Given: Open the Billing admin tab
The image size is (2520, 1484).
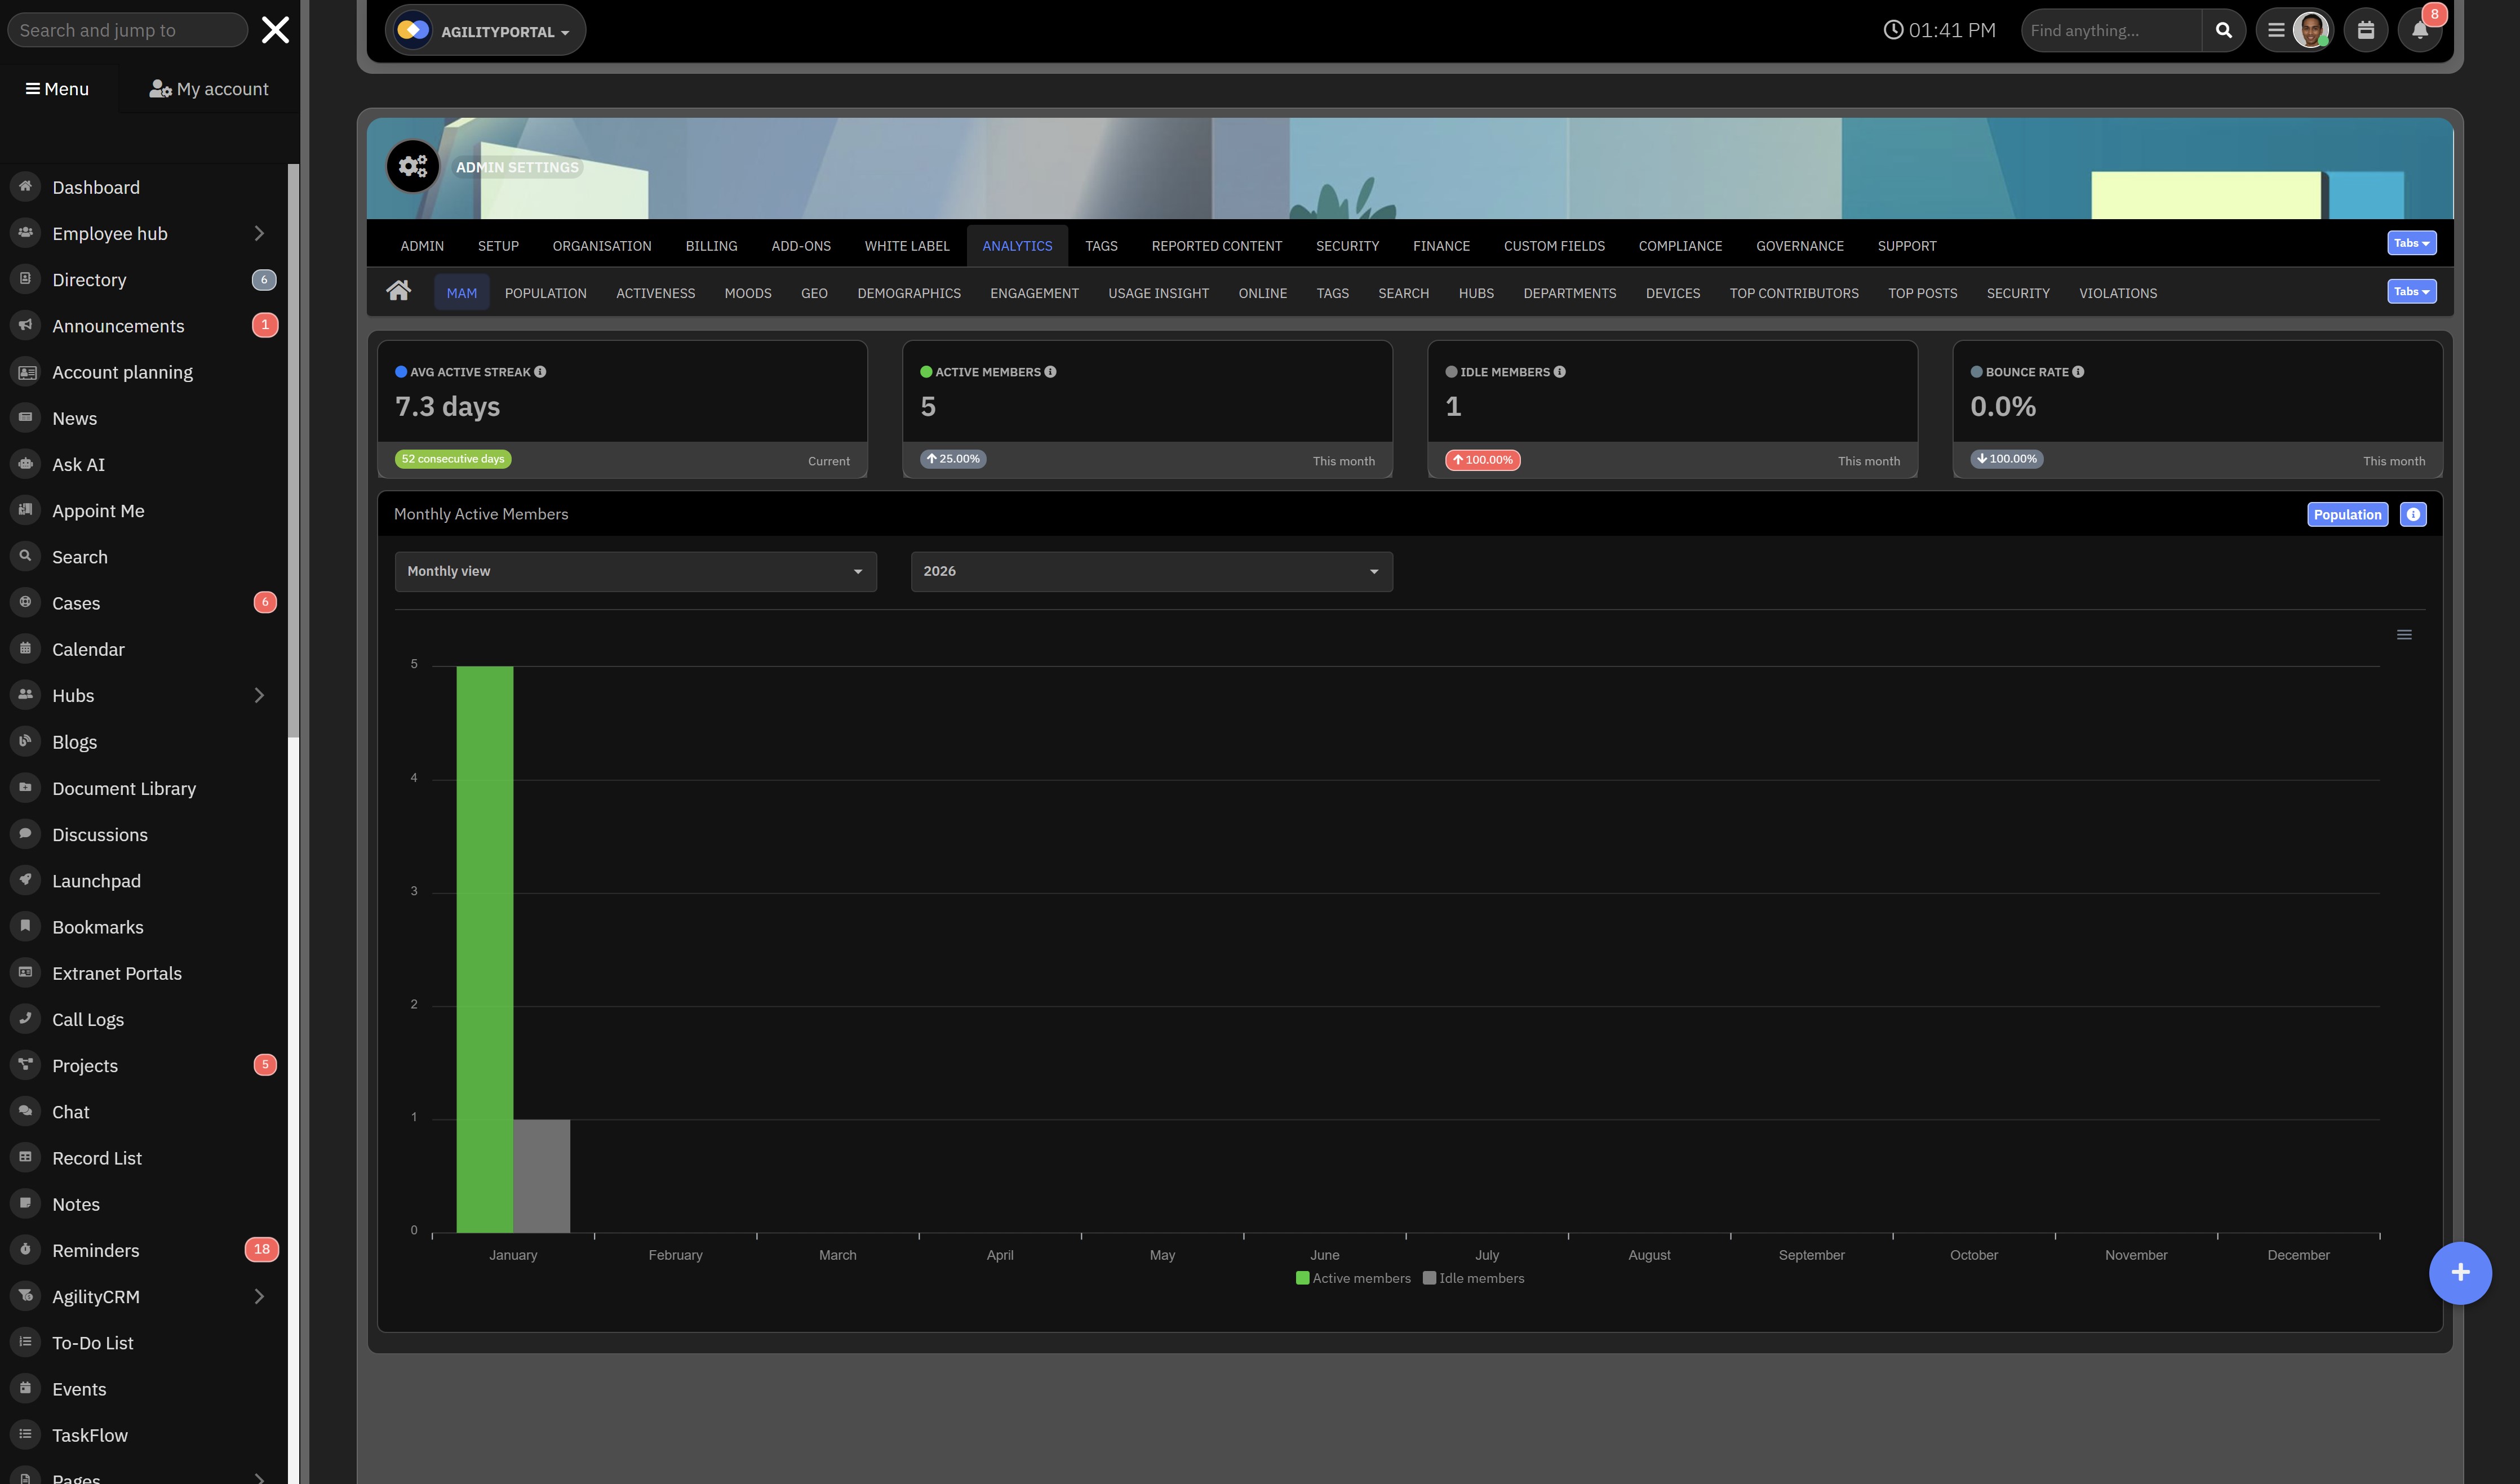Looking at the screenshot, I should [711, 246].
